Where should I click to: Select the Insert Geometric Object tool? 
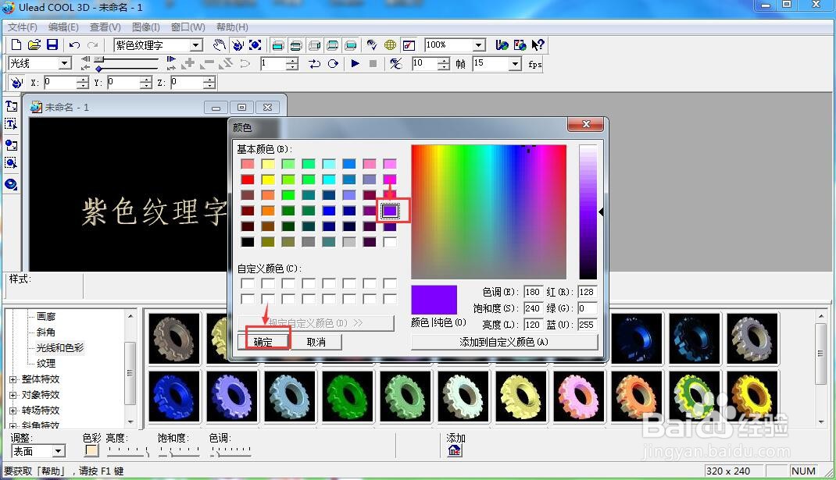11,184
